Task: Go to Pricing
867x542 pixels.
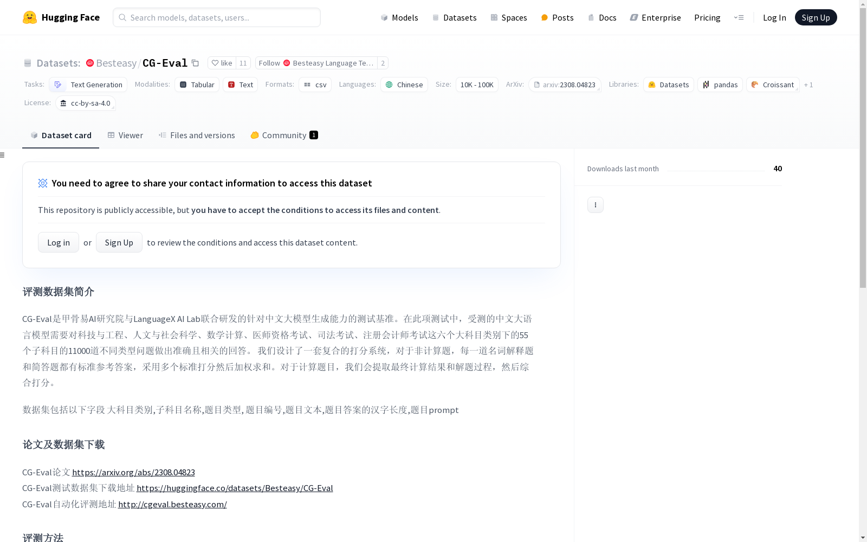Action: (x=707, y=17)
